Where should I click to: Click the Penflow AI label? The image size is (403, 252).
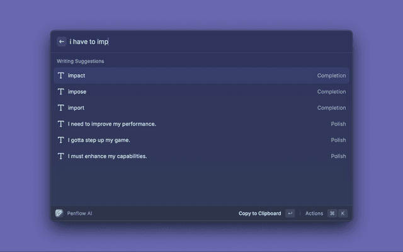pos(80,214)
